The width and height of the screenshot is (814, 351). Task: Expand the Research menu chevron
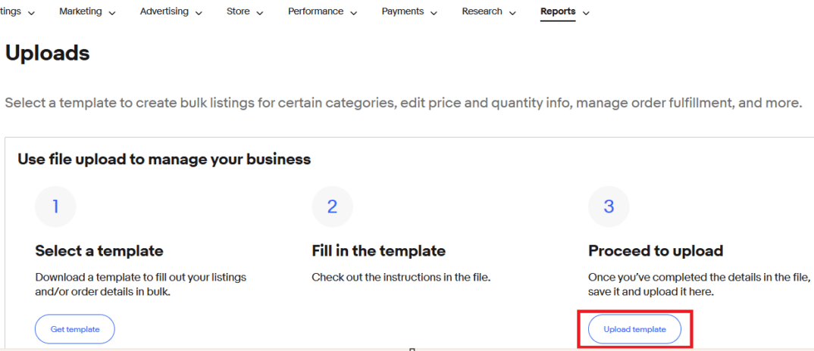(512, 13)
